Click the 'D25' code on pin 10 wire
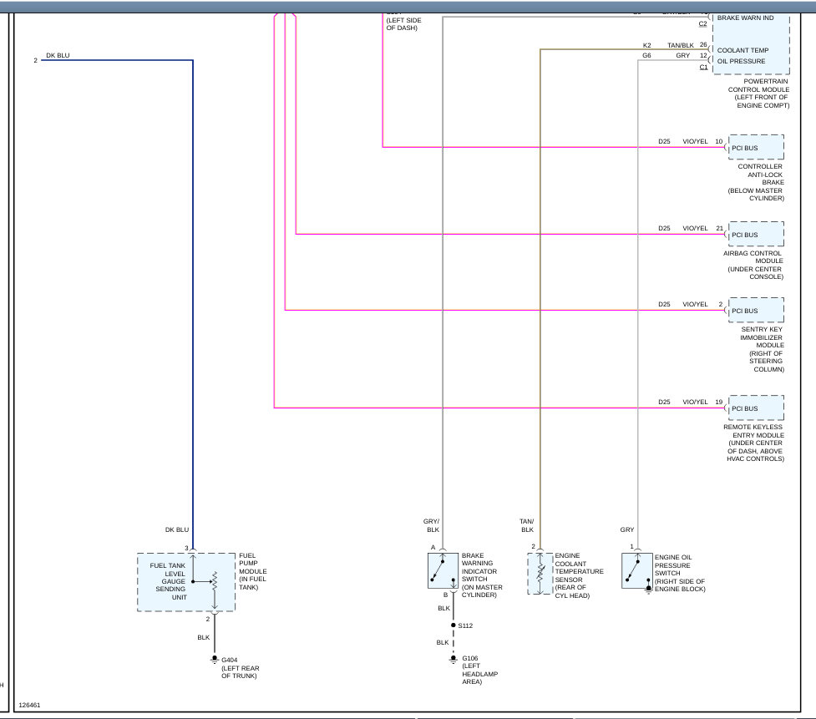The image size is (816, 719). click(x=664, y=141)
